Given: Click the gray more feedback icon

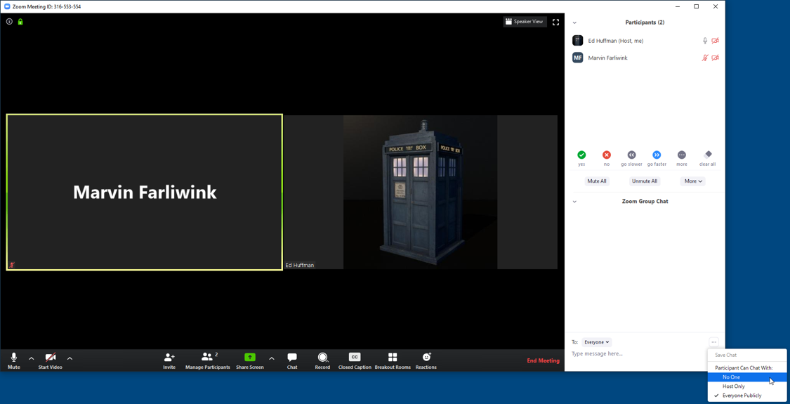Looking at the screenshot, I should [682, 155].
